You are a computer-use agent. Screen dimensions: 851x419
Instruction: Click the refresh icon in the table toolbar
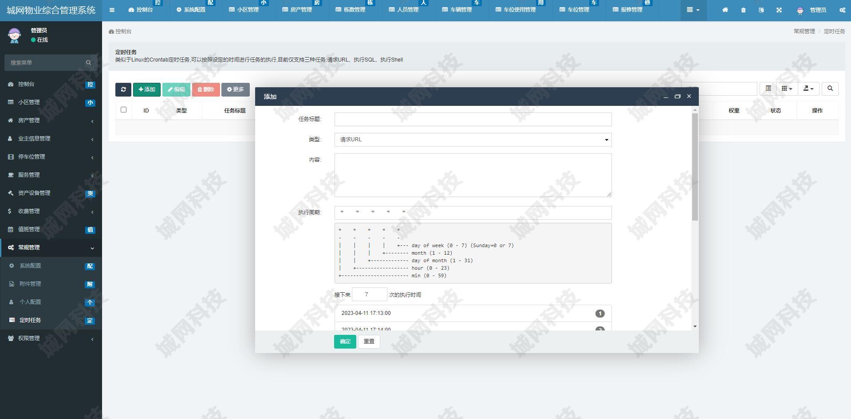[x=123, y=89]
